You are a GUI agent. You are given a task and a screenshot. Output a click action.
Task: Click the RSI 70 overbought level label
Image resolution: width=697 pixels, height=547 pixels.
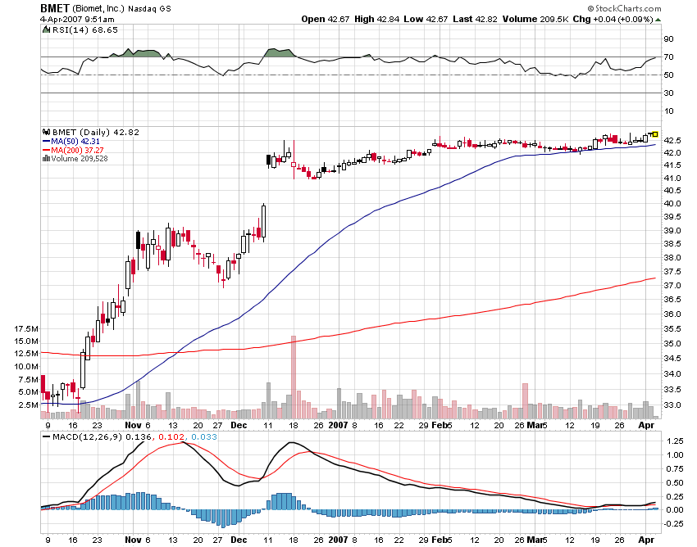[x=668, y=57]
